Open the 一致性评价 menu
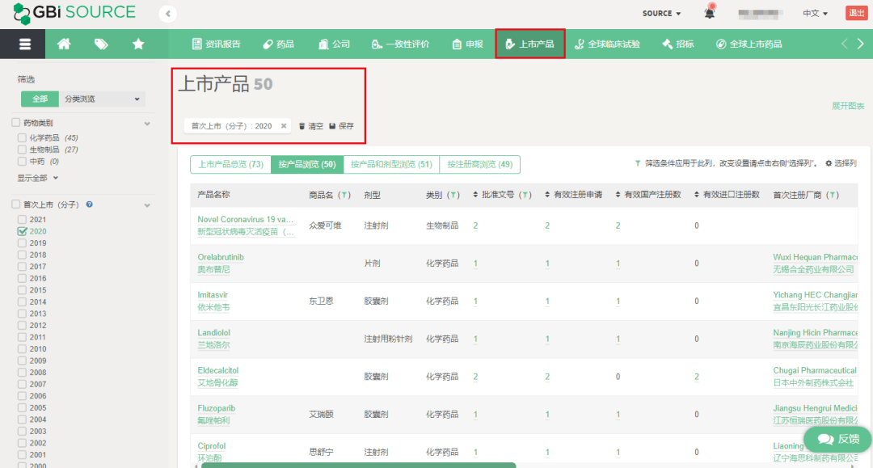This screenshot has width=873, height=468. [x=400, y=44]
